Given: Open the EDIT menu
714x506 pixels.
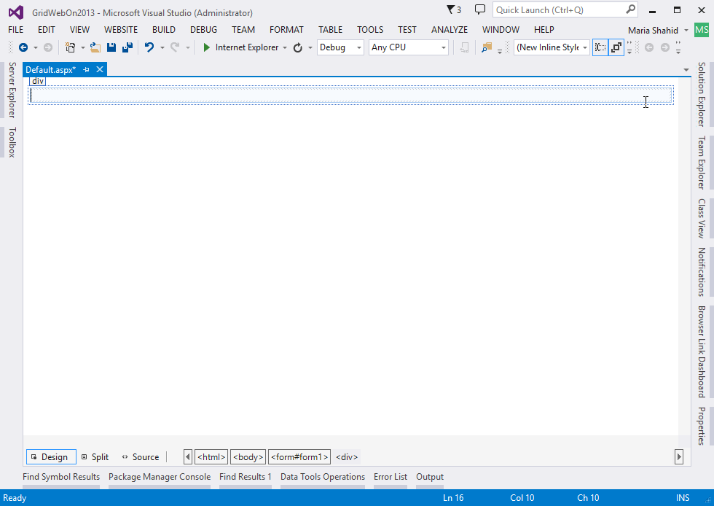Looking at the screenshot, I should point(47,30).
